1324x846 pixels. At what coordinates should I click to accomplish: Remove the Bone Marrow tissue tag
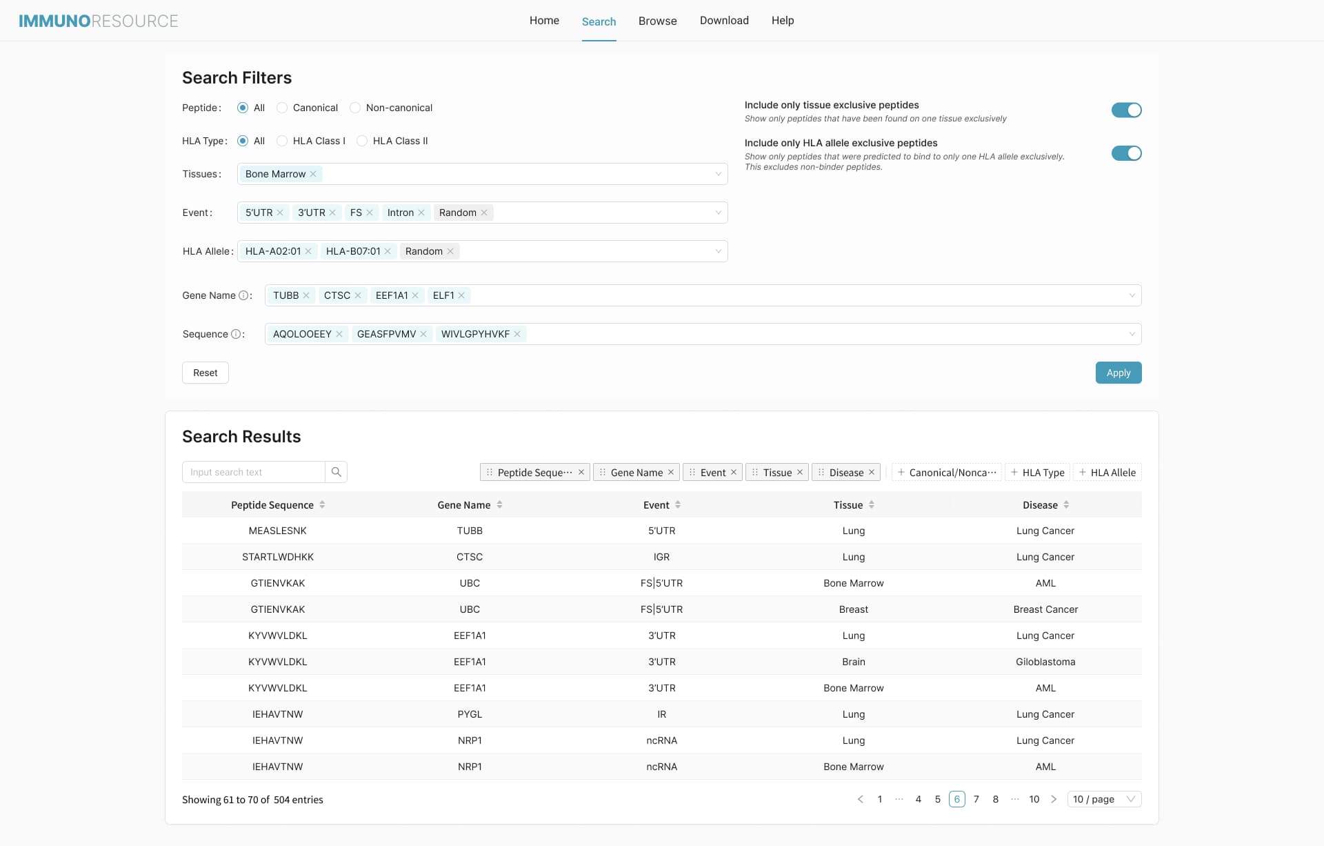point(313,174)
